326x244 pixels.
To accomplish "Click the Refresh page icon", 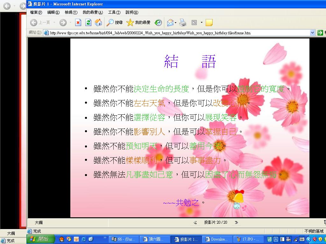I will click(x=89, y=23).
